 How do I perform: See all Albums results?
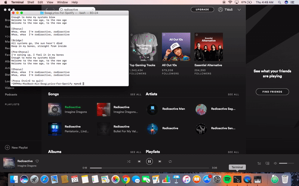point(136,152)
